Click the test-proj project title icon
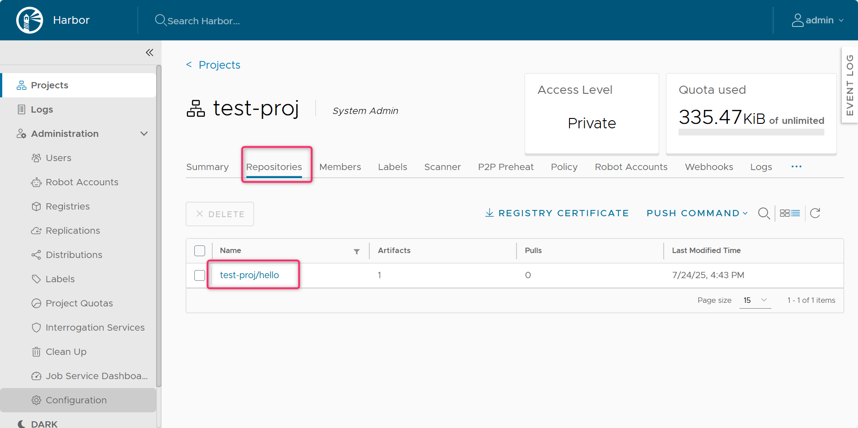858x428 pixels. click(196, 109)
